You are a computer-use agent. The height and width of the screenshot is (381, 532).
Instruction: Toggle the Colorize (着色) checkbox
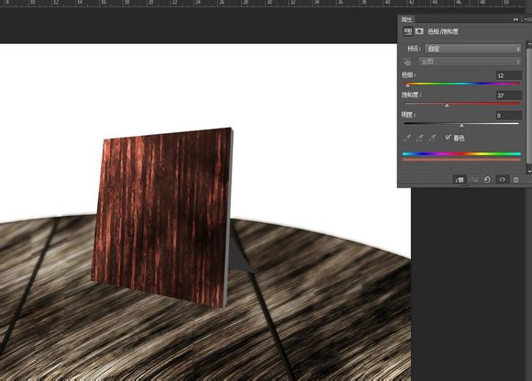pos(448,137)
